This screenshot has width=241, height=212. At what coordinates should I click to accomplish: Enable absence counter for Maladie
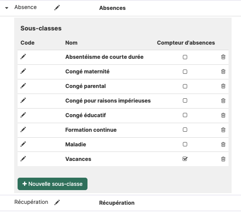coord(185,144)
